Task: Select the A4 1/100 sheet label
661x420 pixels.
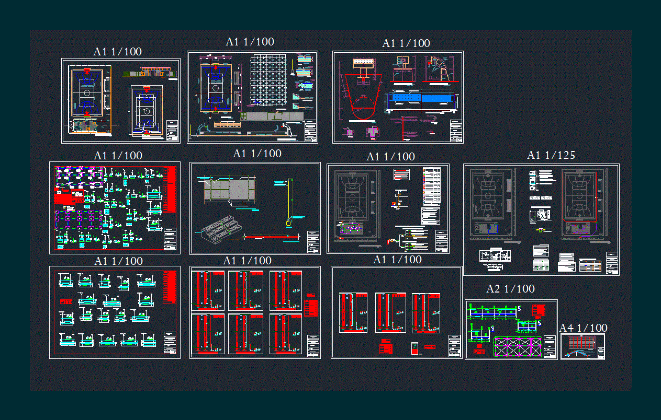Action: 583,328
